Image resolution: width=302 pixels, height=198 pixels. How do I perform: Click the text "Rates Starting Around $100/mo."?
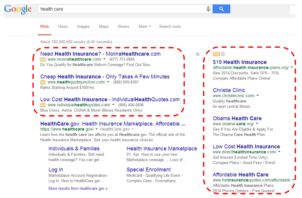click(x=68, y=87)
